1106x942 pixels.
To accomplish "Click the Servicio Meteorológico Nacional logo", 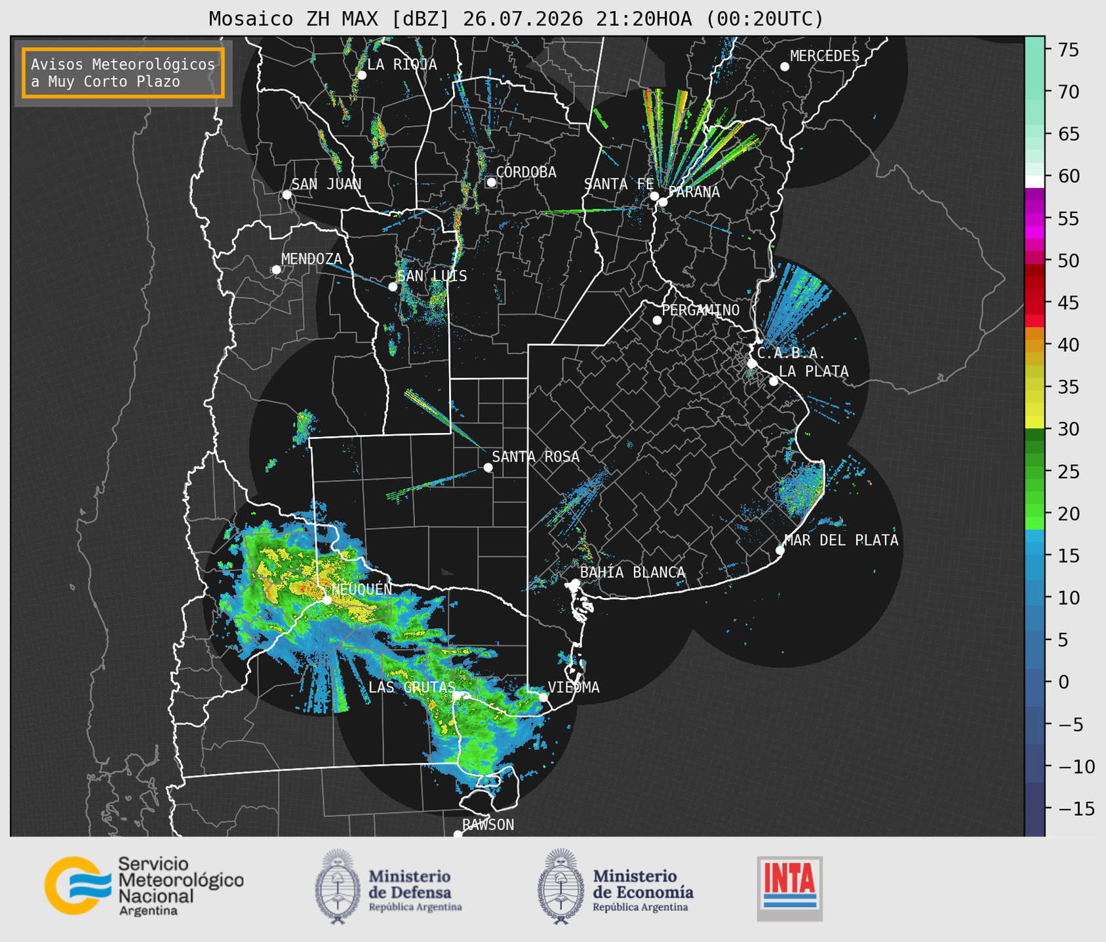I will (x=144, y=886).
